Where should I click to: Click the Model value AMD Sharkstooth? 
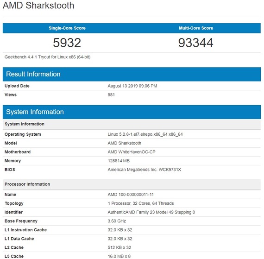point(125,143)
